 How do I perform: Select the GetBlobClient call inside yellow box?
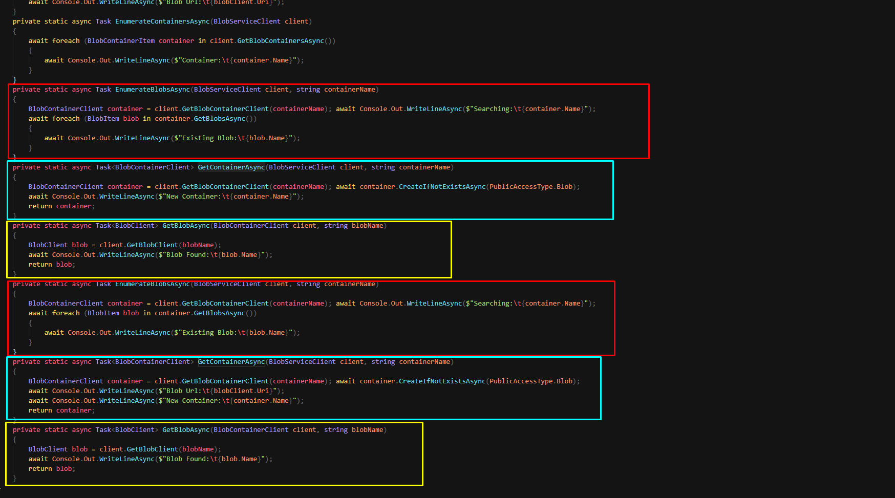152,245
